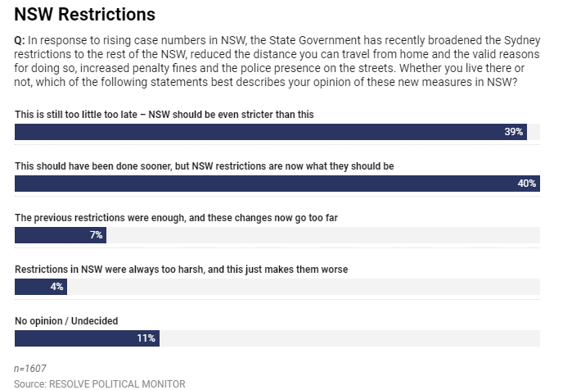Click the 40% value label
The image size is (572, 390).
pos(527,184)
